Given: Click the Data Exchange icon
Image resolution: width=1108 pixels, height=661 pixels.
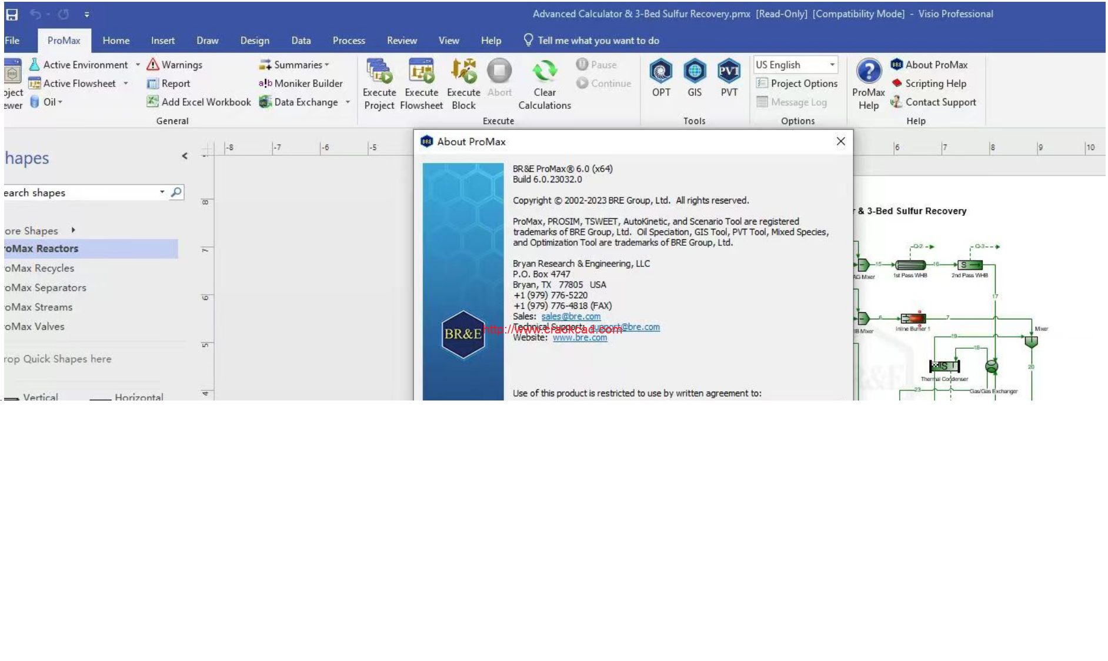Looking at the screenshot, I should click(265, 102).
